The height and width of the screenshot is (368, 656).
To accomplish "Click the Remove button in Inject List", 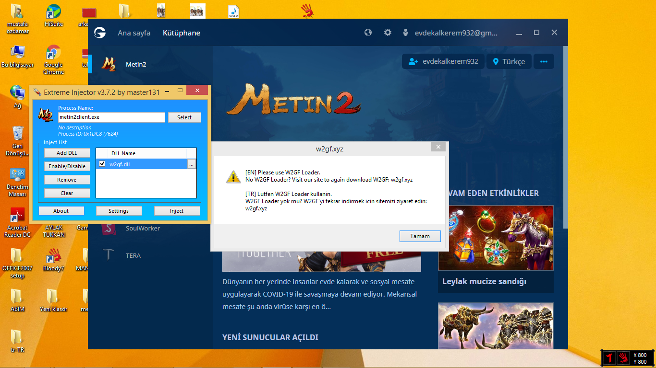I will pos(67,180).
